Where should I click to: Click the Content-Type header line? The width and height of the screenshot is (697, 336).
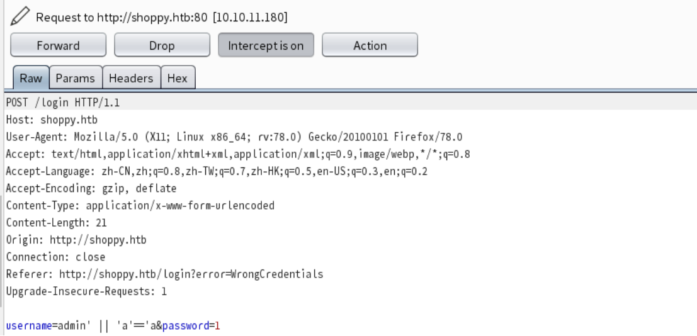140,205
